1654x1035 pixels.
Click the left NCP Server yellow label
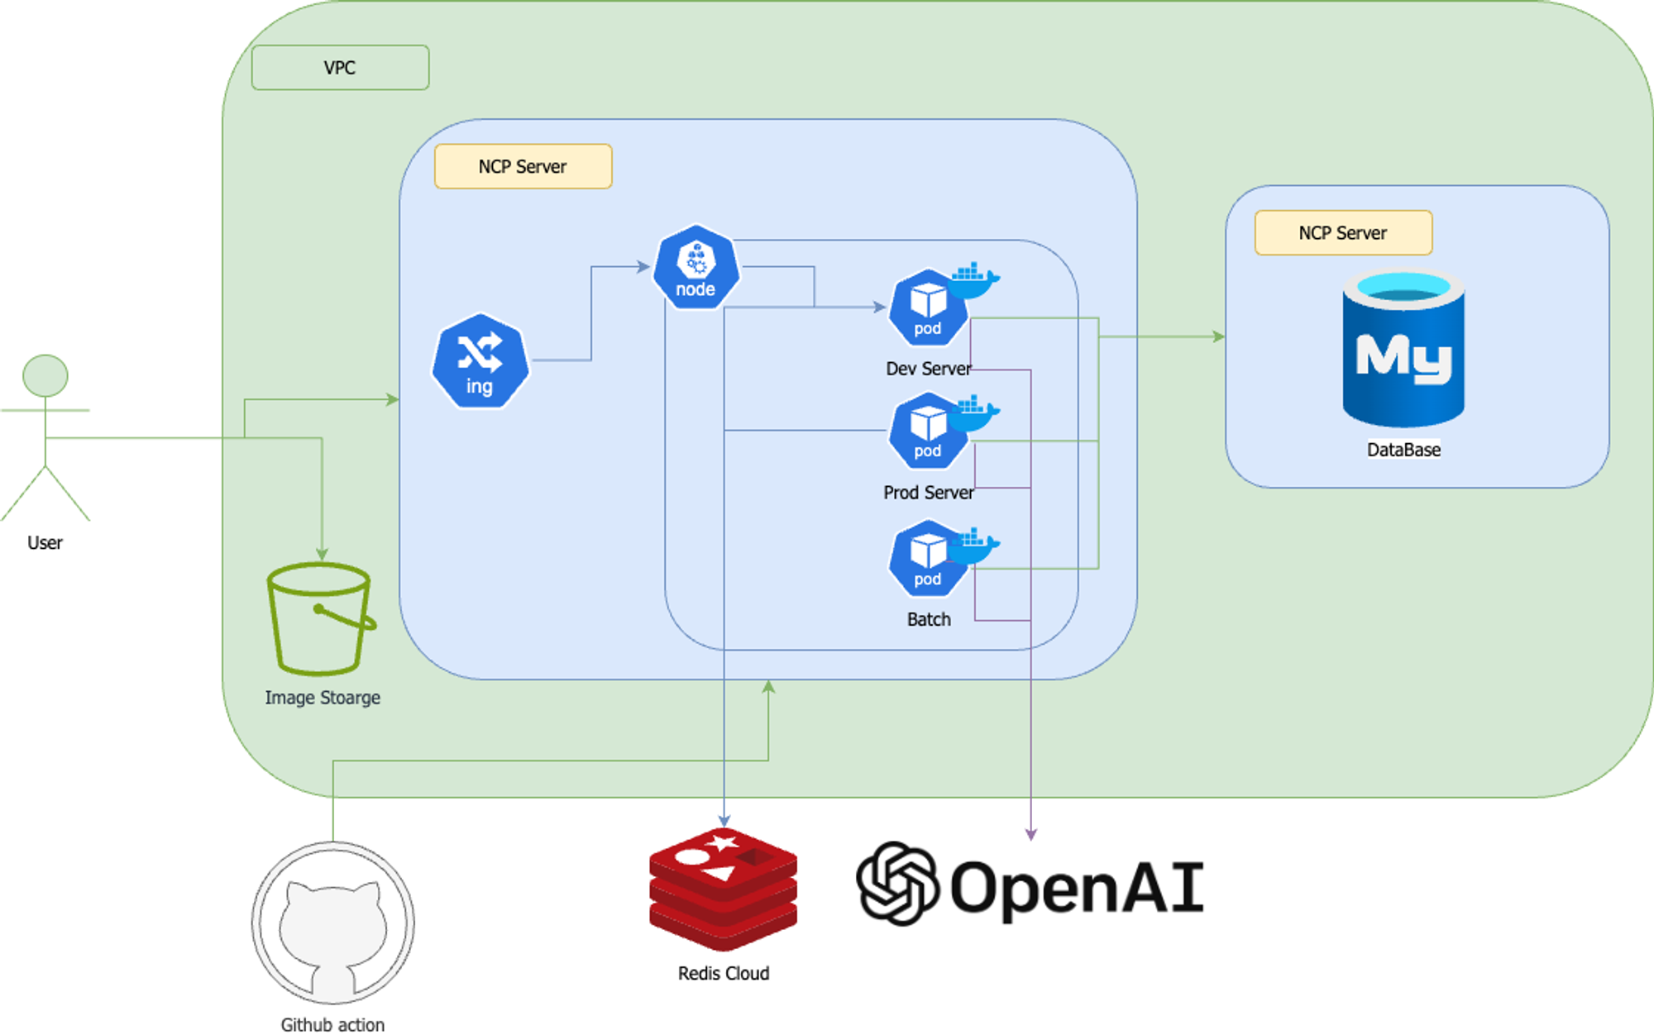point(523,167)
